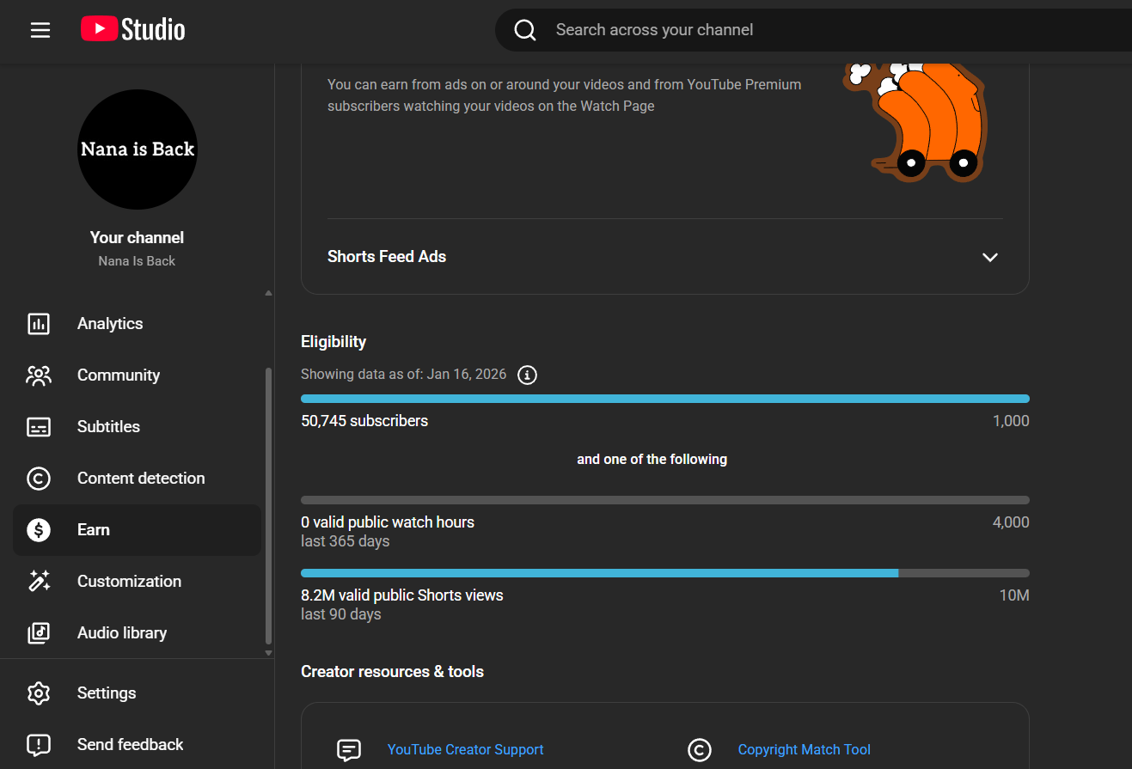Select the Subtitles icon in sidebar
The image size is (1132, 769).
[x=39, y=427]
